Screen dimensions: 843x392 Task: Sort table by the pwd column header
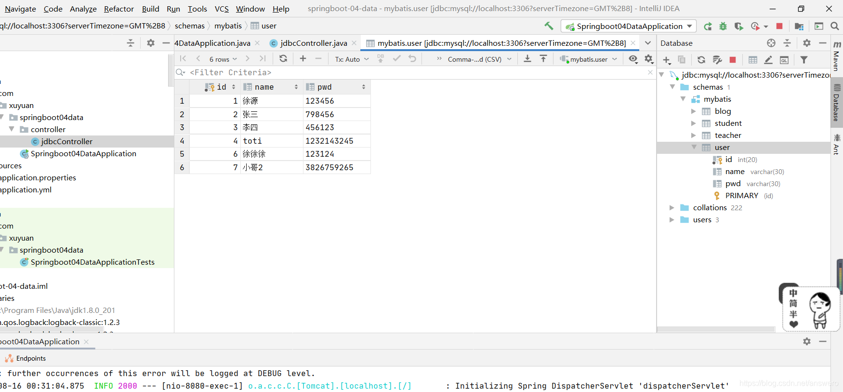coord(336,87)
